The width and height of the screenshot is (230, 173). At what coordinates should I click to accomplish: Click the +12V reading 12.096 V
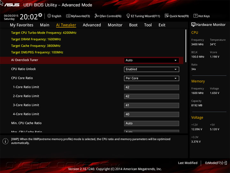(x=197, y=129)
